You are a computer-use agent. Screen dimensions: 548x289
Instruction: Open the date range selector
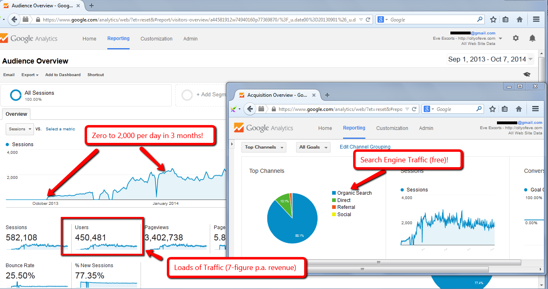(490, 59)
